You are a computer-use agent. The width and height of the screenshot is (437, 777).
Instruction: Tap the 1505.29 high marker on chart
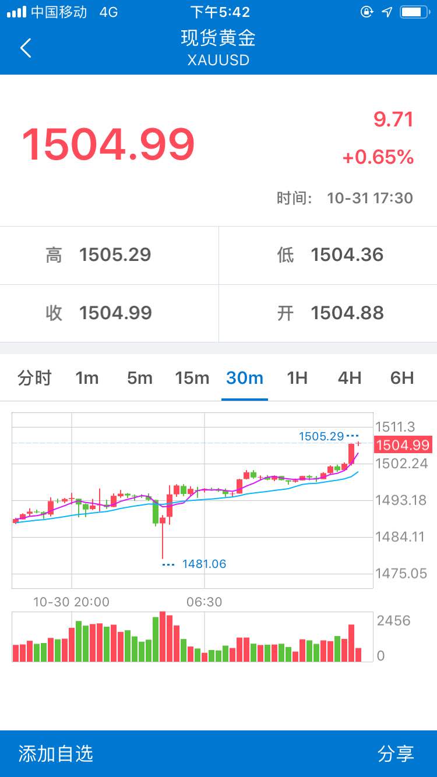(321, 436)
